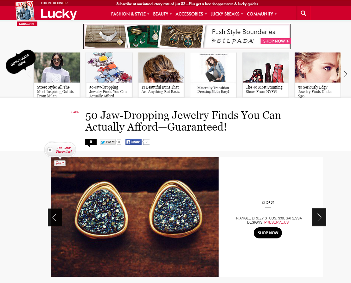Expand the Fashion & Style menu
The height and width of the screenshot is (283, 351).
tap(130, 14)
